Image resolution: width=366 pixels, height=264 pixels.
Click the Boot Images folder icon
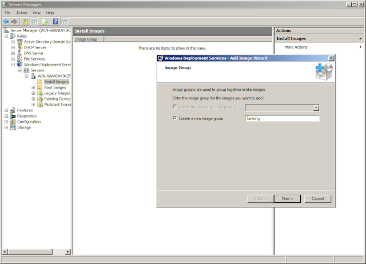click(x=40, y=87)
